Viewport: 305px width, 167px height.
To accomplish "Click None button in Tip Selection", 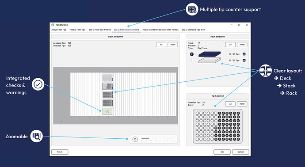I will (x=242, y=104).
